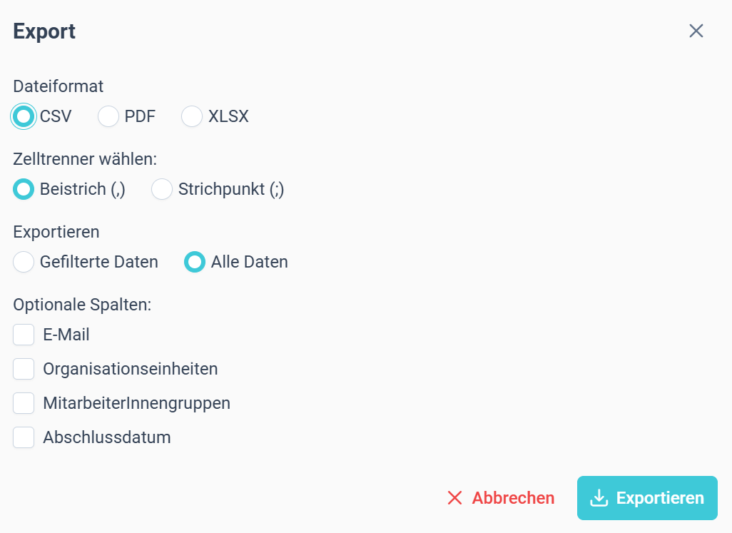Select CSV as the file format
Screen dimensions: 732x533
[24, 116]
